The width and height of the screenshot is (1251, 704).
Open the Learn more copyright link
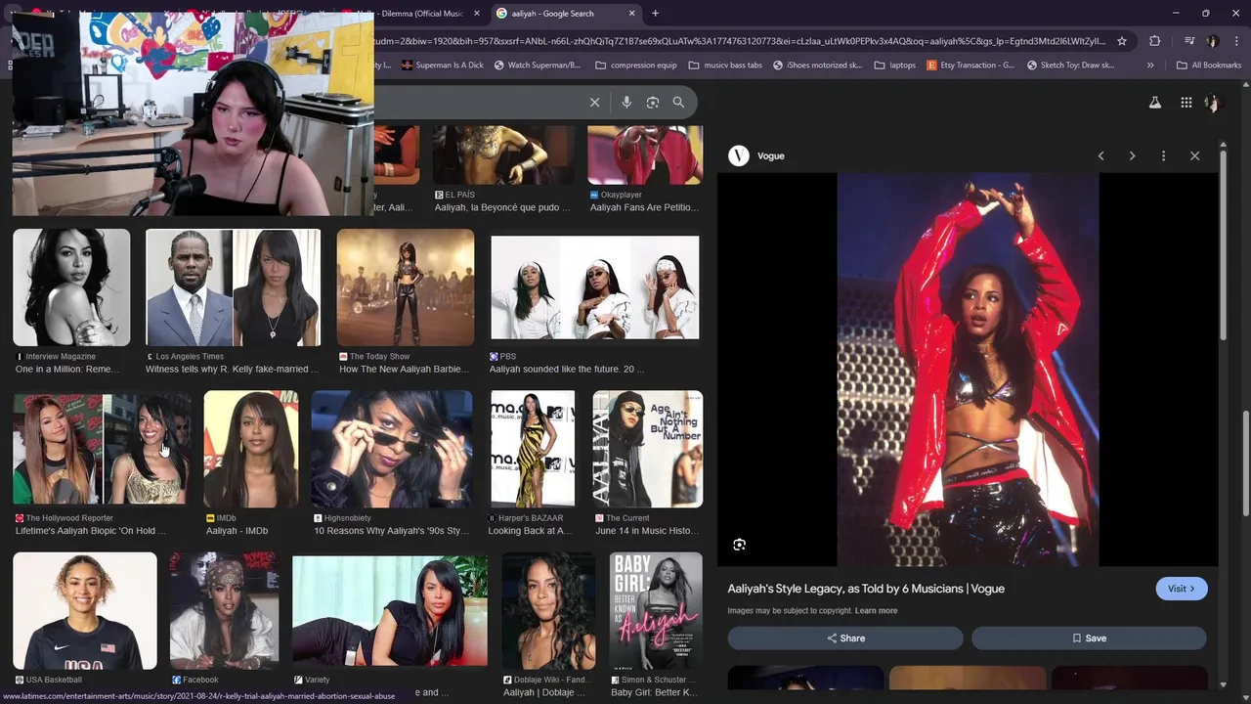876,611
